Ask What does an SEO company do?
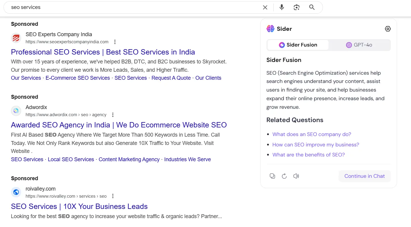The height and width of the screenshot is (227, 411). tap(312, 134)
